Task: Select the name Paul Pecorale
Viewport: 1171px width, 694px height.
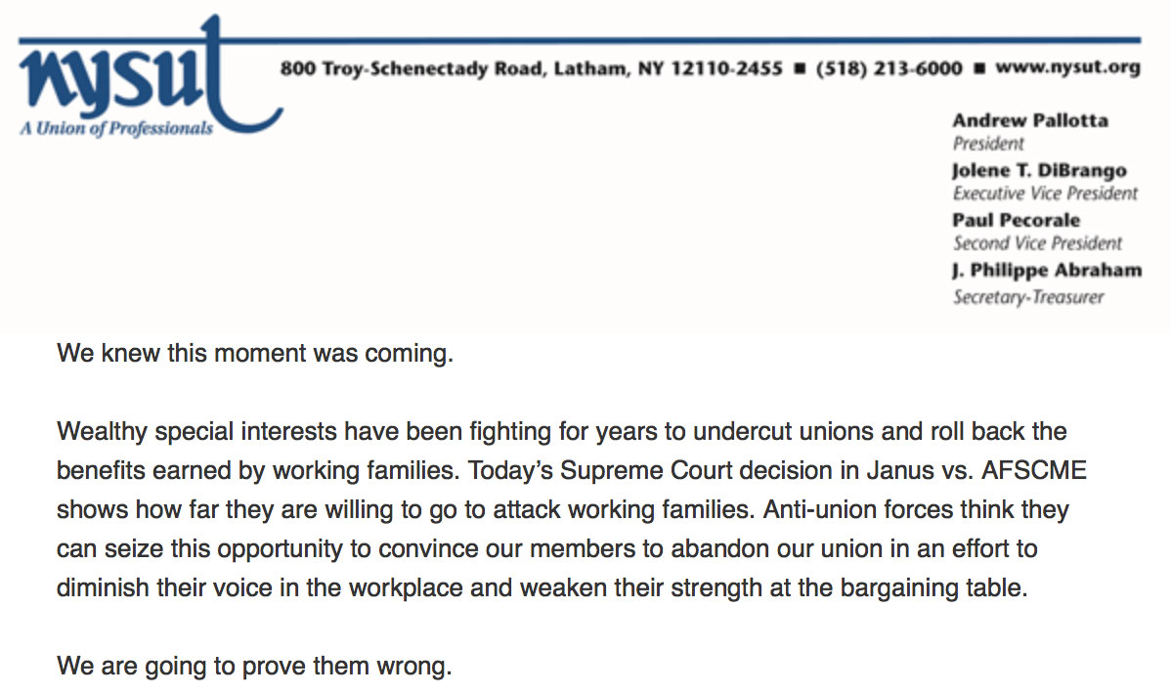Action: [1016, 220]
